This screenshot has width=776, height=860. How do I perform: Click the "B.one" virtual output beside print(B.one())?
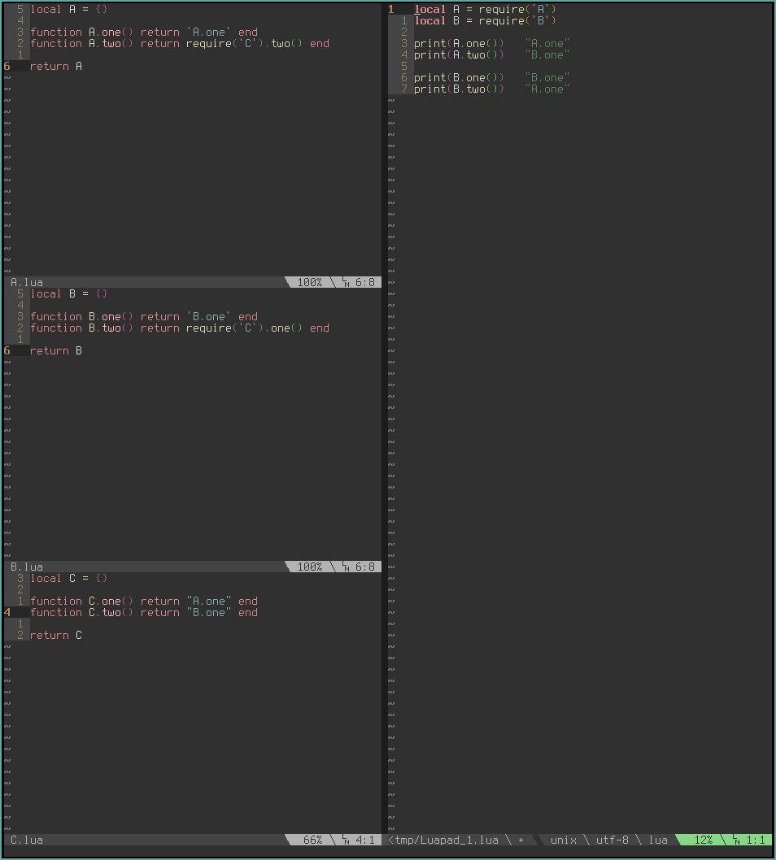[x=547, y=77]
